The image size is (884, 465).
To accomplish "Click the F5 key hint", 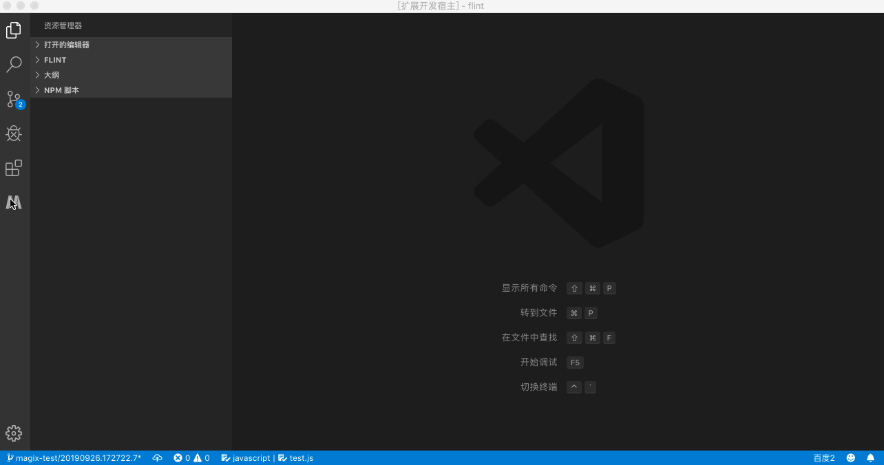I will click(576, 363).
